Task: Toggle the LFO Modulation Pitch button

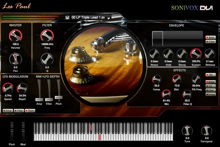Action: (x=30, y=111)
